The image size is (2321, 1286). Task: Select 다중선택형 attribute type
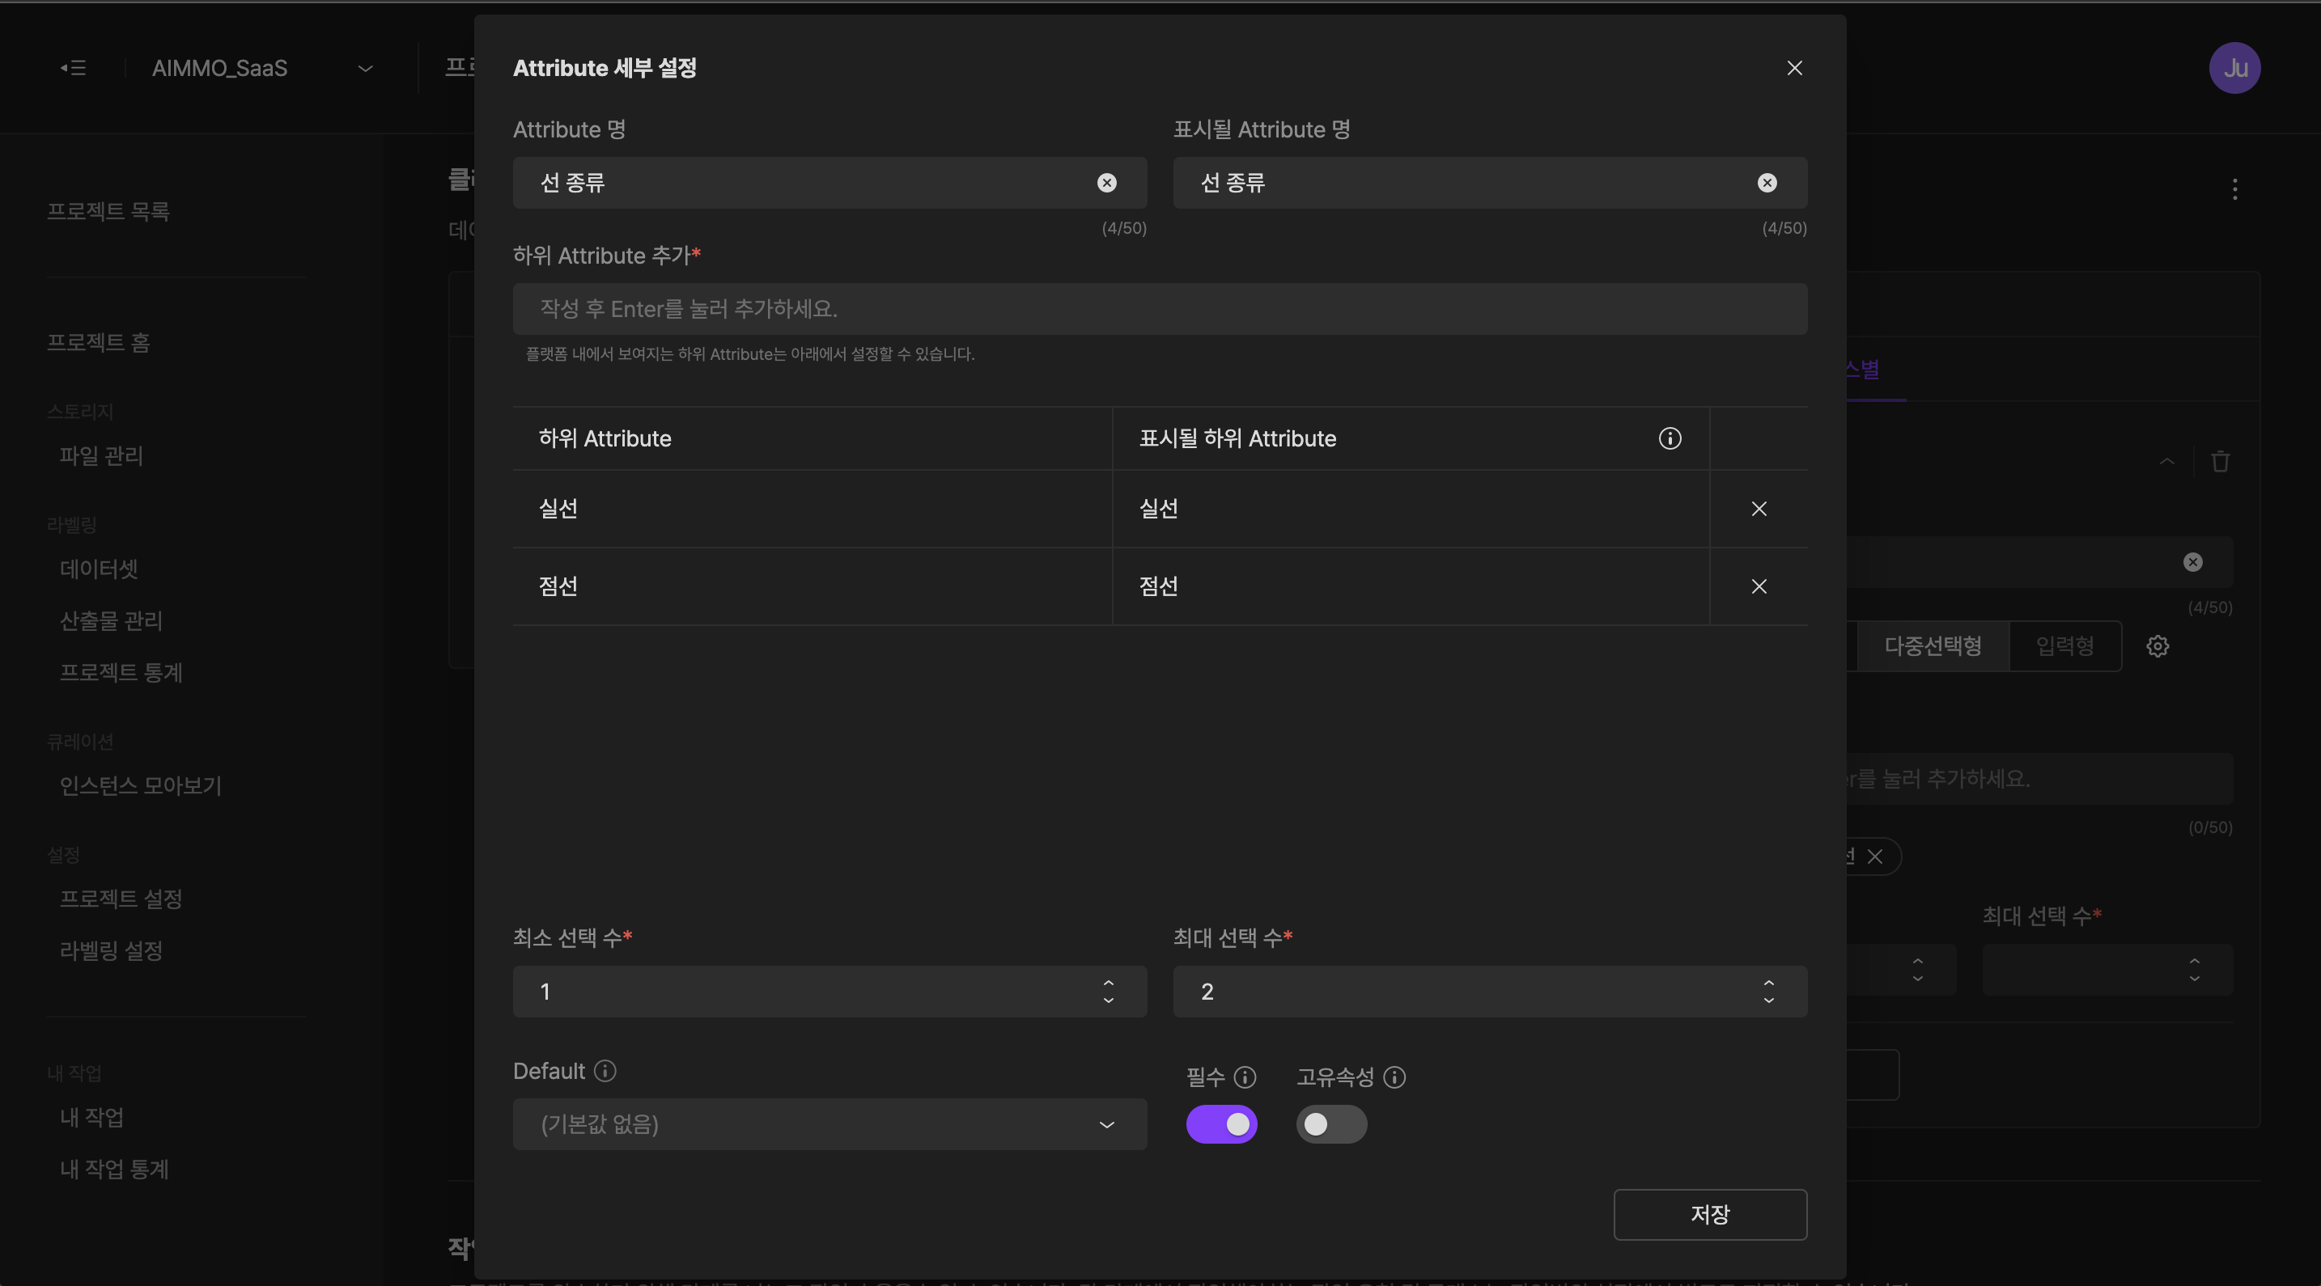pos(1933,645)
